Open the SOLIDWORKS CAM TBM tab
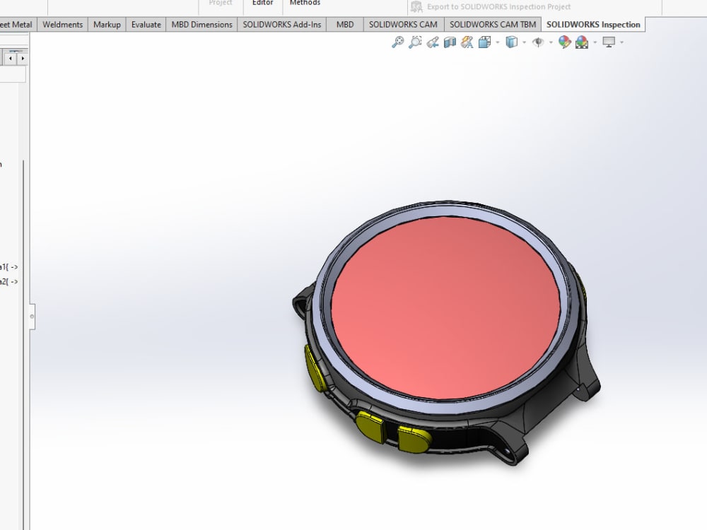The height and width of the screenshot is (530, 707). [493, 24]
